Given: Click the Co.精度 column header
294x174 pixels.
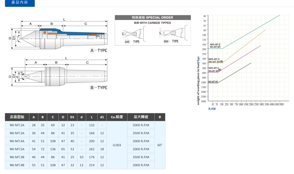Looking at the screenshot, I should (117, 117).
